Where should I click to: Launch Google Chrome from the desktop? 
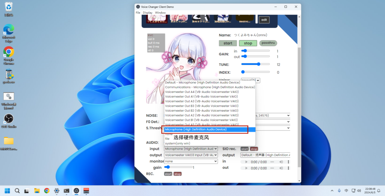[x=9, y=55]
